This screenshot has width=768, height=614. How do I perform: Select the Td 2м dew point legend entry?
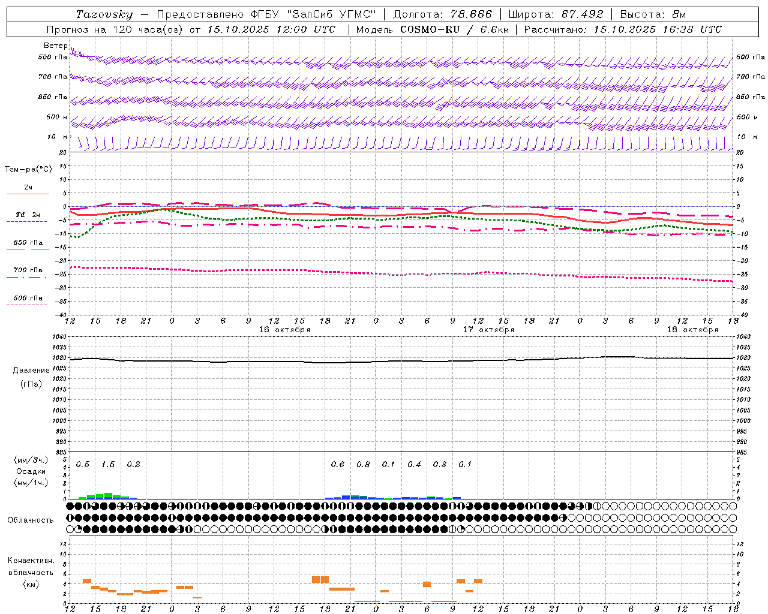click(x=28, y=215)
